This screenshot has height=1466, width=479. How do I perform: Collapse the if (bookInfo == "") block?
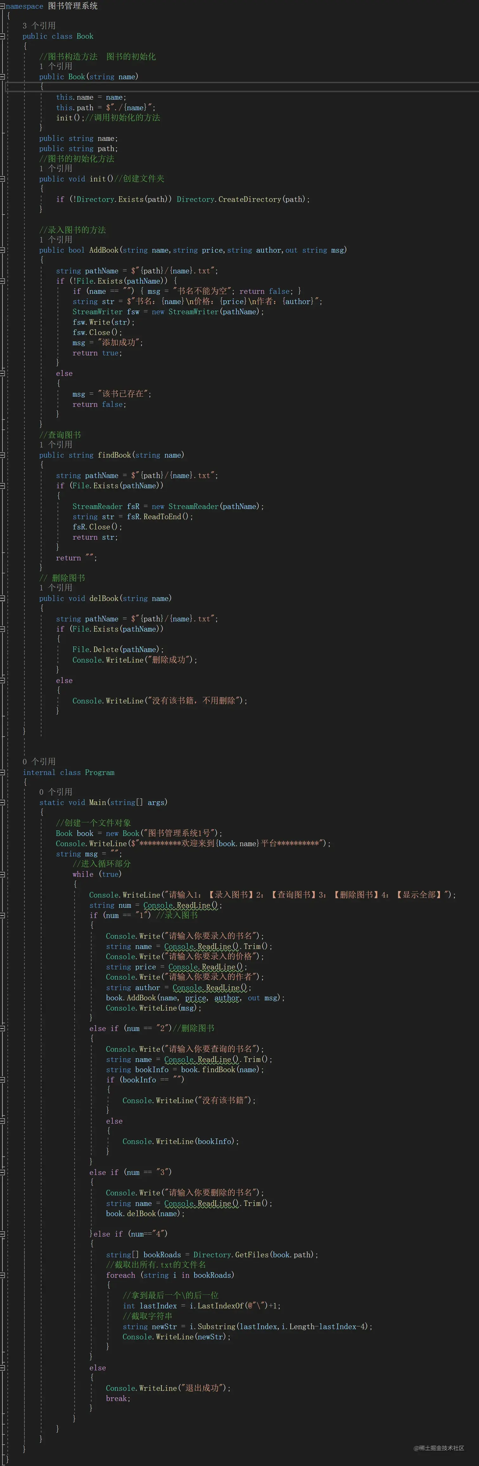point(2,1080)
